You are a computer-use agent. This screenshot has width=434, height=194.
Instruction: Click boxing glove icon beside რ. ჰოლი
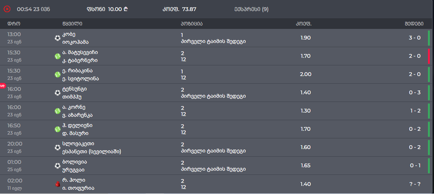point(58,184)
